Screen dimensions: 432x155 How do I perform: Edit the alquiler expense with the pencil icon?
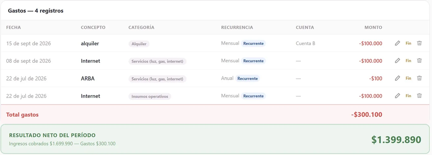pyautogui.click(x=397, y=43)
